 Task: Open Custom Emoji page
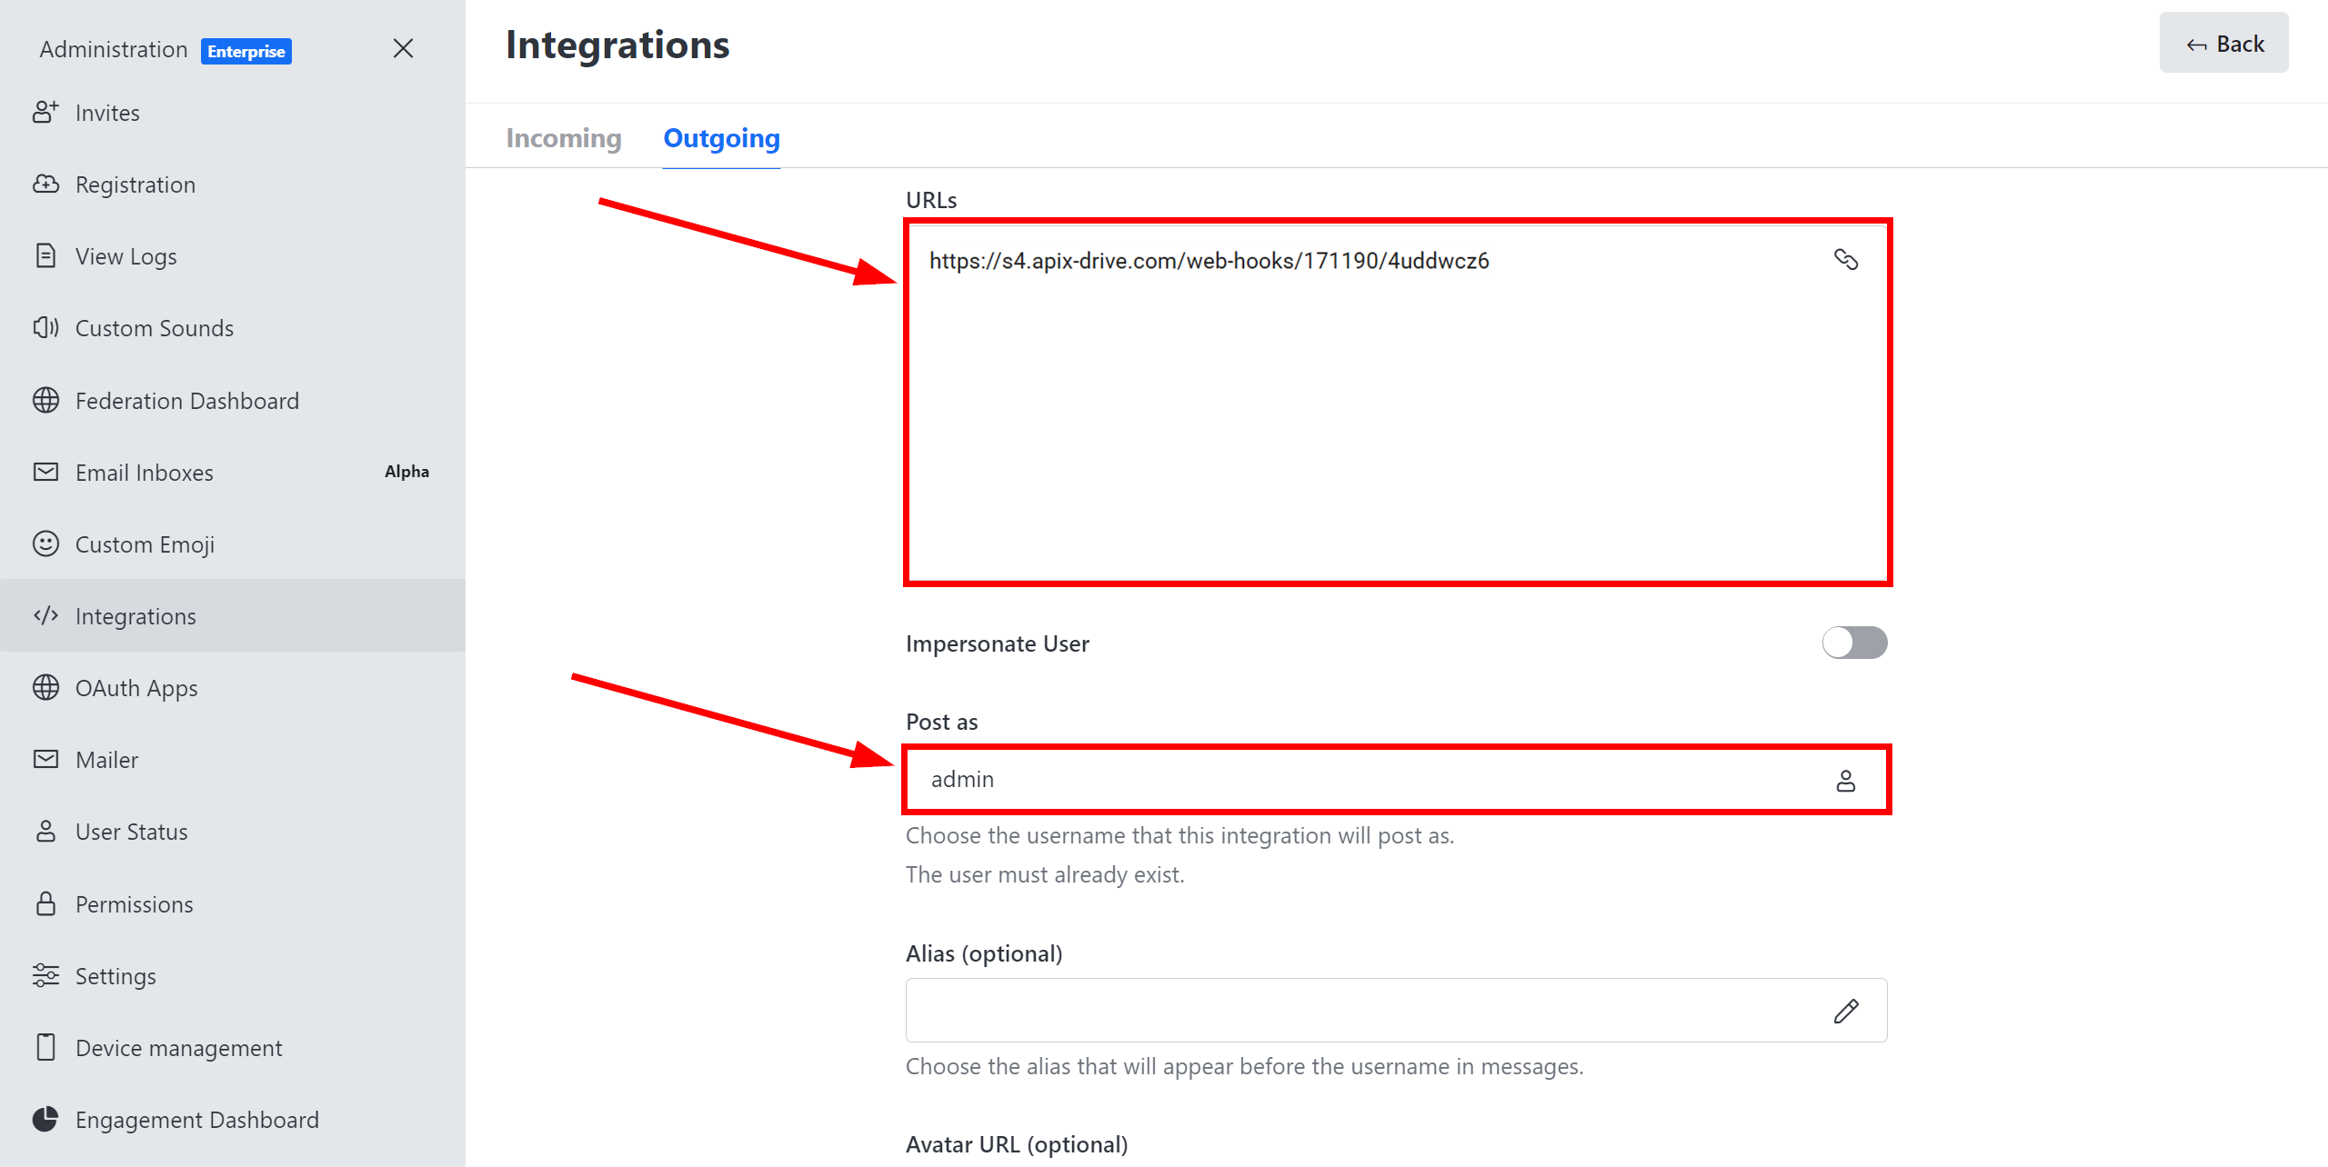[233, 544]
